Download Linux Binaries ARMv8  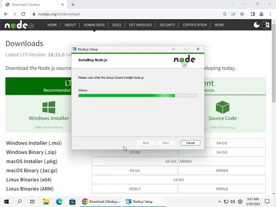[222, 189]
